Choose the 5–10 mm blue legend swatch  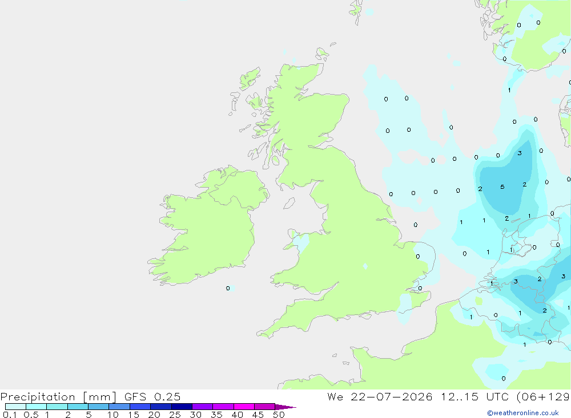tap(99, 407)
